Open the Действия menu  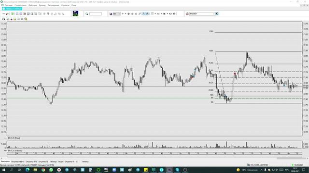coord(33,5)
